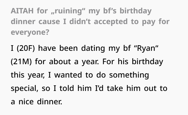This screenshot has height=115, width=188.
Task: Click the word "accepted" in the title
Action: tap(111, 22)
